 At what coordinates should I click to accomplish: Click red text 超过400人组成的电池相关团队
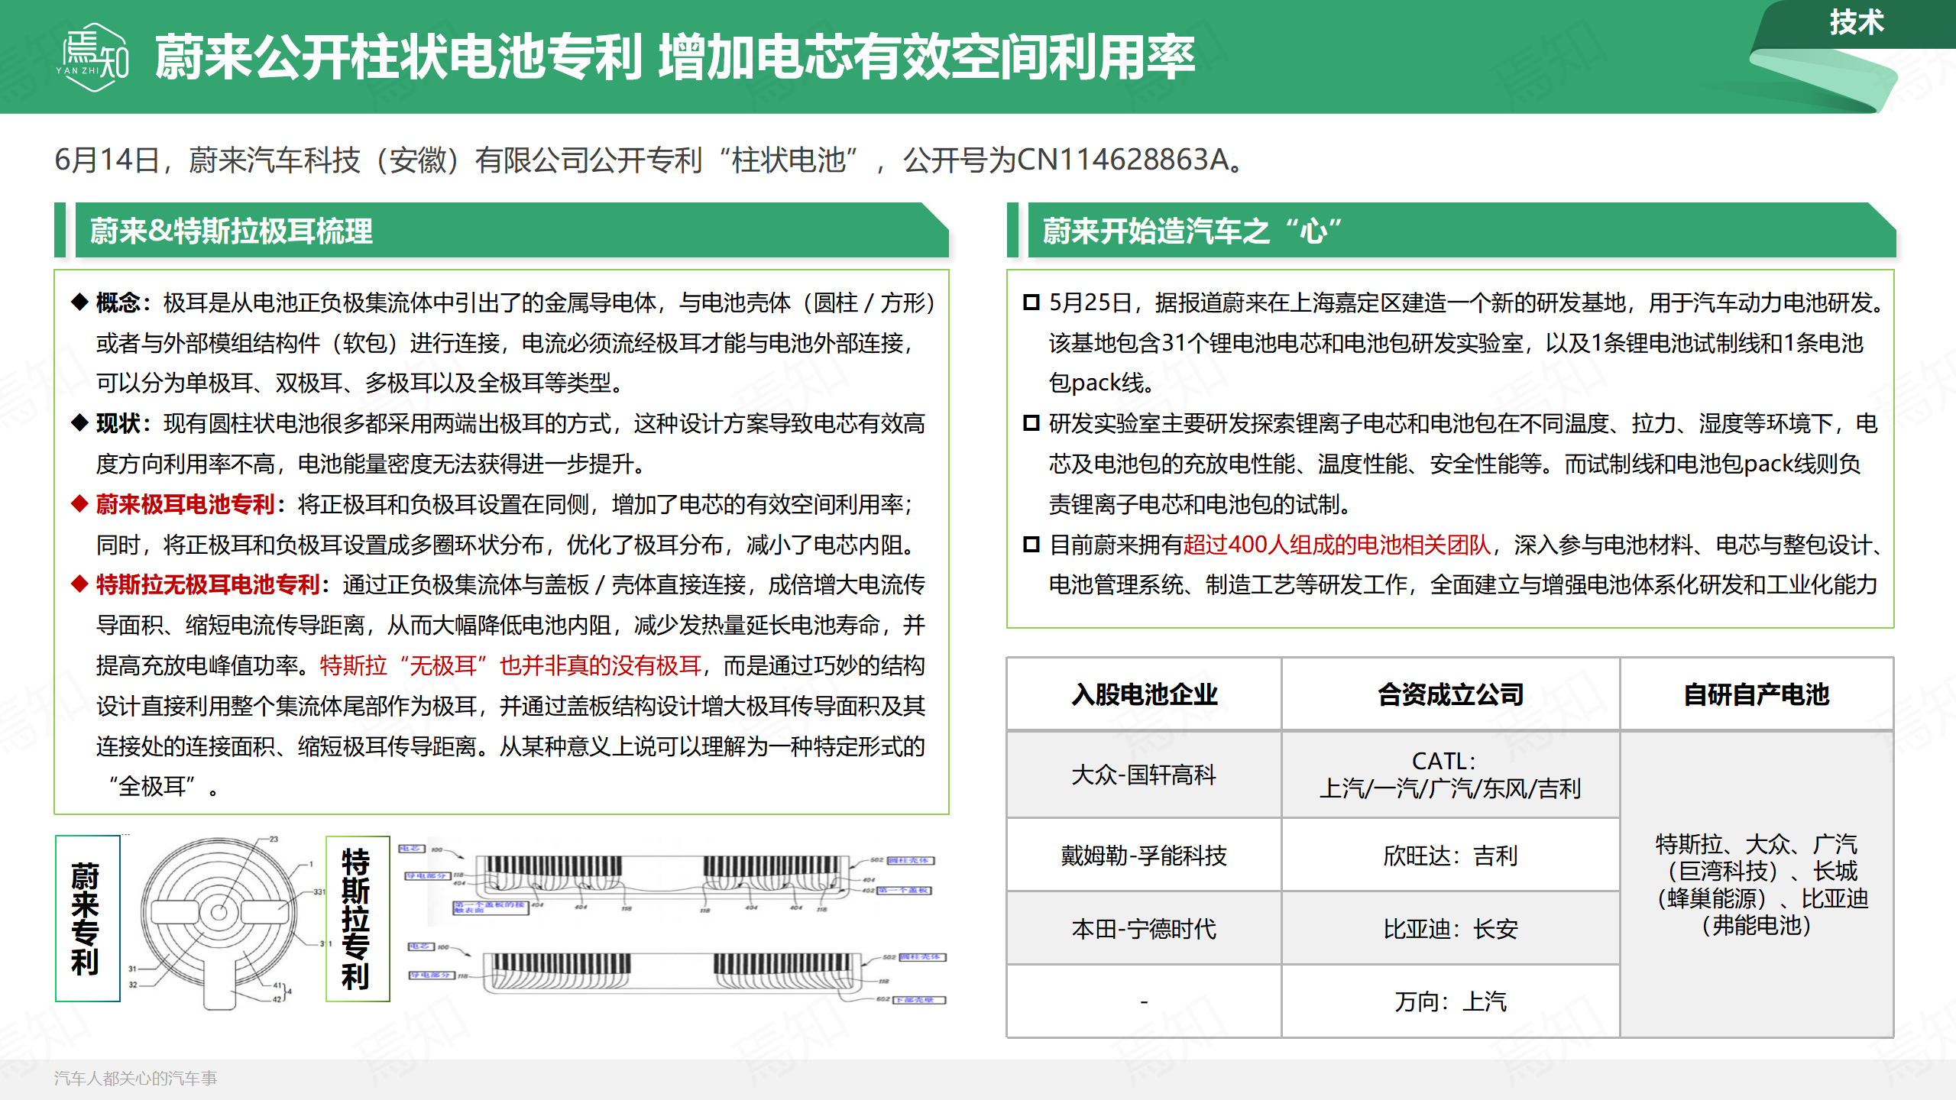[x=1337, y=545]
